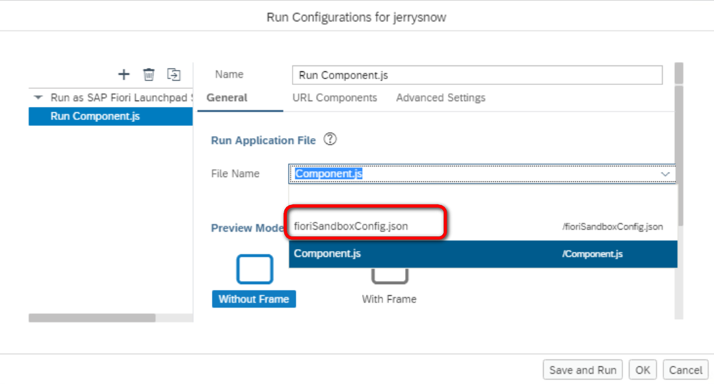Choose fioriSandboxConfig.json from the dropdown list
This screenshot has height=384, width=714.
tap(483, 226)
